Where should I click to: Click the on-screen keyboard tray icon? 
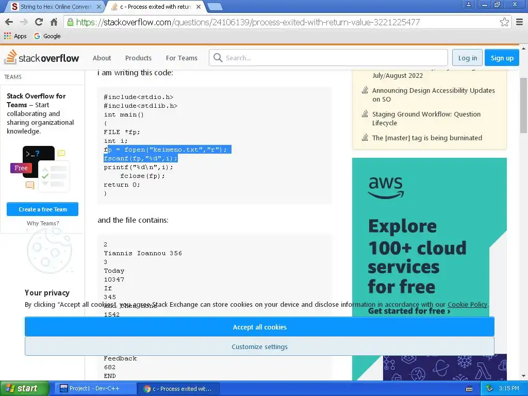tap(469, 389)
